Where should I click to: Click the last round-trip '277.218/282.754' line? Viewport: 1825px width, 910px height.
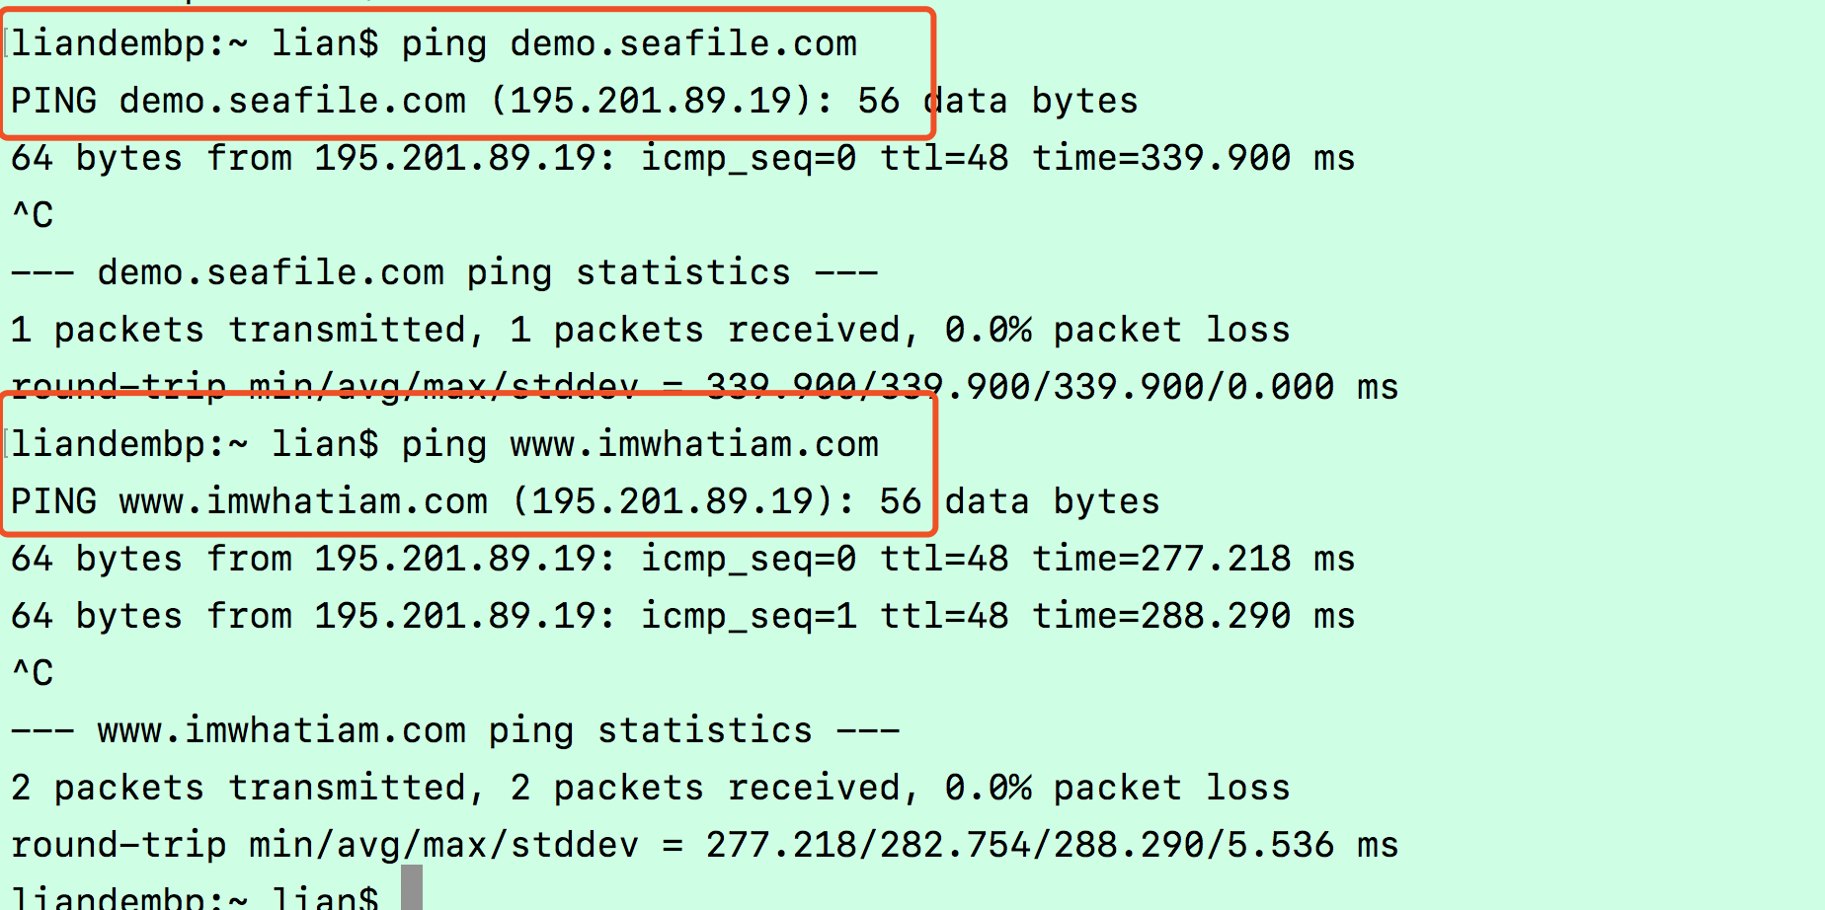coord(705,846)
